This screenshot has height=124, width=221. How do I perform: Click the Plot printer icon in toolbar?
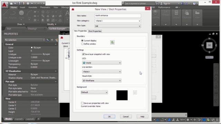pos(28,3)
